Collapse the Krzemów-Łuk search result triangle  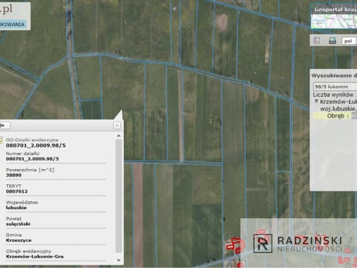point(316,101)
